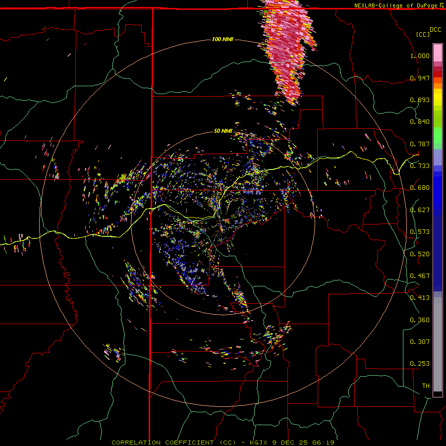Image resolution: width=446 pixels, height=446 pixels.
Task: Click the 9 DEC 25 date text
Action: pyautogui.click(x=290, y=443)
